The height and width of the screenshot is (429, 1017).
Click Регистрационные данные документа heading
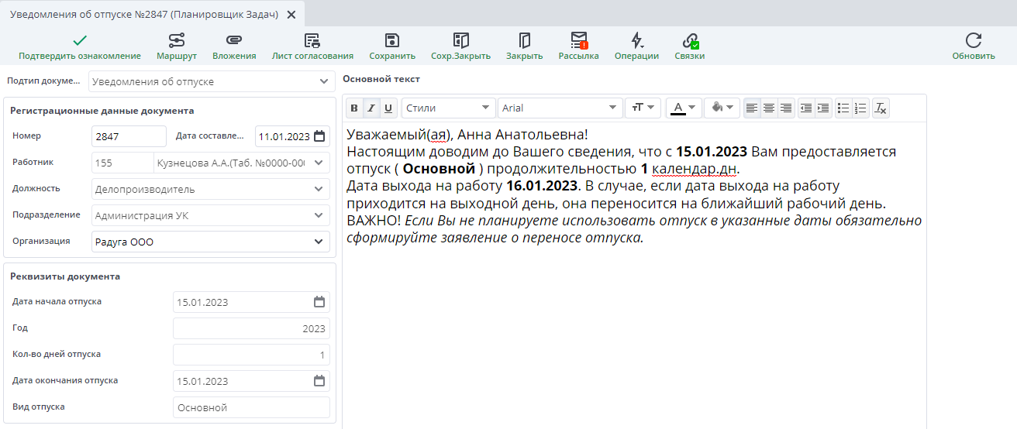tap(102, 111)
